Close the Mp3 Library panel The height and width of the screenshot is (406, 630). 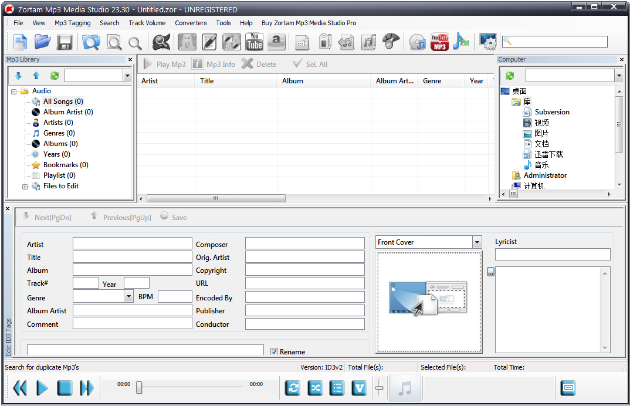pyautogui.click(x=130, y=59)
